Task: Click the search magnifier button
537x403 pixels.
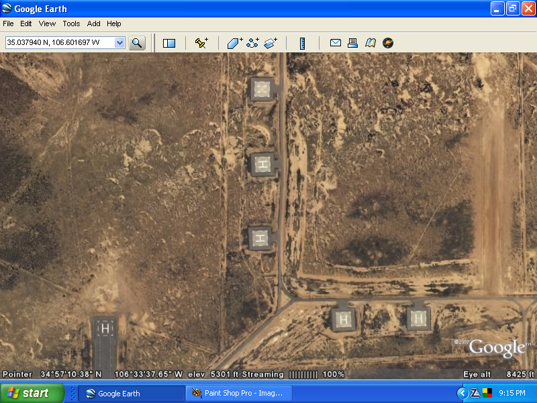Action: tap(137, 43)
